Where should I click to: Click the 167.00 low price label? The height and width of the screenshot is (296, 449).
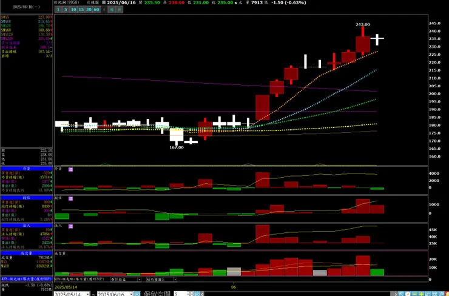pyautogui.click(x=177, y=147)
